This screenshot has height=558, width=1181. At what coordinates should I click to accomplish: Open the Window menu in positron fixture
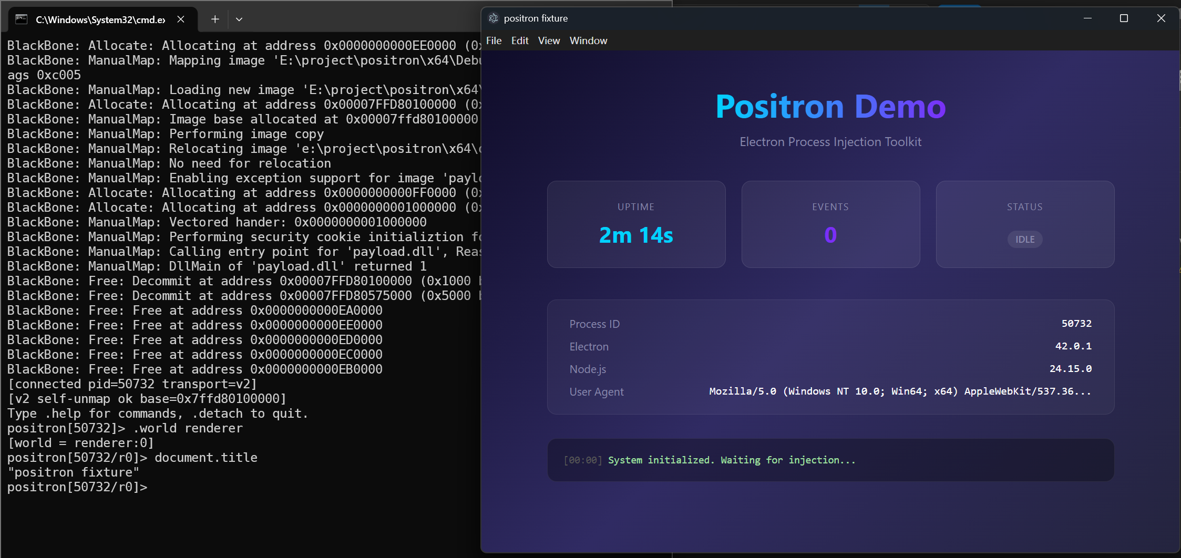pyautogui.click(x=588, y=40)
